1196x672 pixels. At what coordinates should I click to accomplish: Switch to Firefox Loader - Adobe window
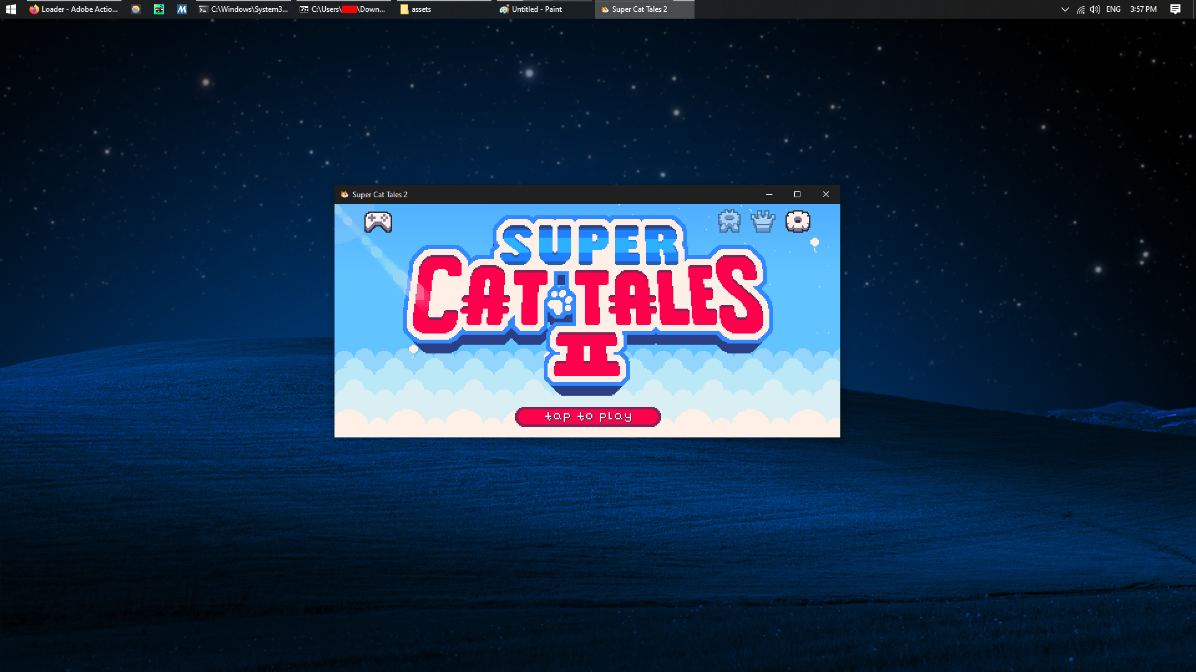click(x=74, y=9)
